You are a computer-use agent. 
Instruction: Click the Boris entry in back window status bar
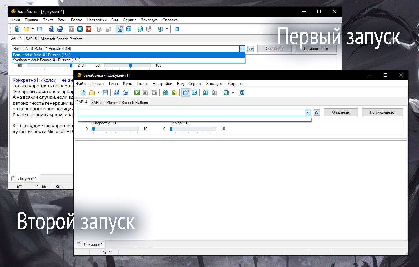coord(60,187)
